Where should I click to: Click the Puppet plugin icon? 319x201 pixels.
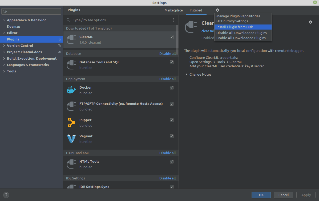coord(71,122)
